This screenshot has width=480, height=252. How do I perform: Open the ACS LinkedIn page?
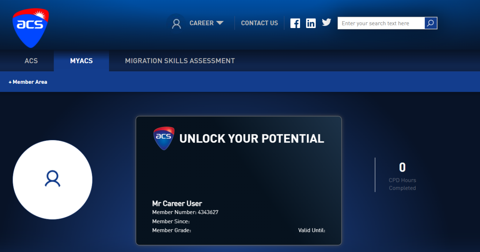pos(311,23)
